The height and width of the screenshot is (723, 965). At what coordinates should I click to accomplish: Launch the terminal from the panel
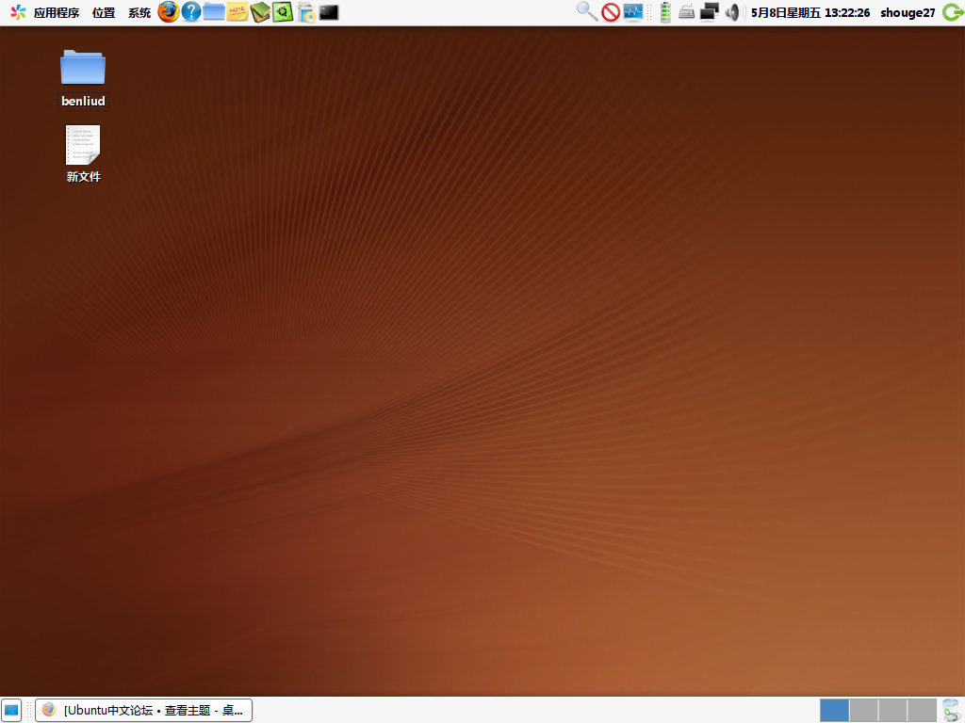(329, 12)
